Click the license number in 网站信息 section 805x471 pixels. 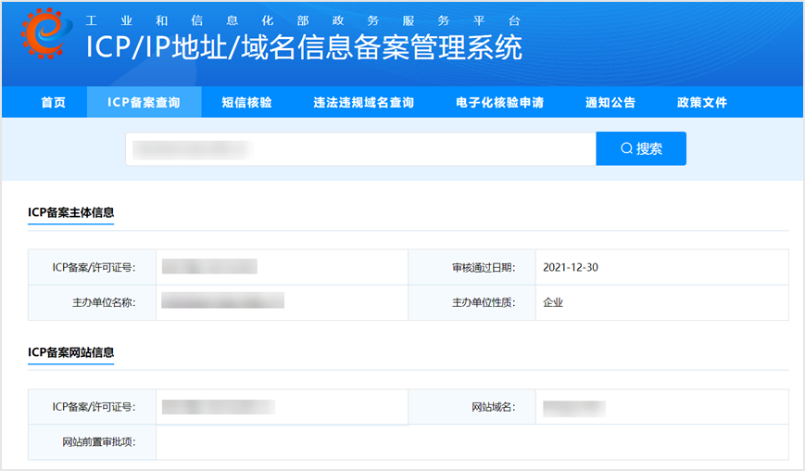tap(219, 406)
